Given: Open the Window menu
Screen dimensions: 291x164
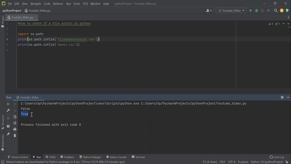Looking at the screenshot, I should [95, 4].
